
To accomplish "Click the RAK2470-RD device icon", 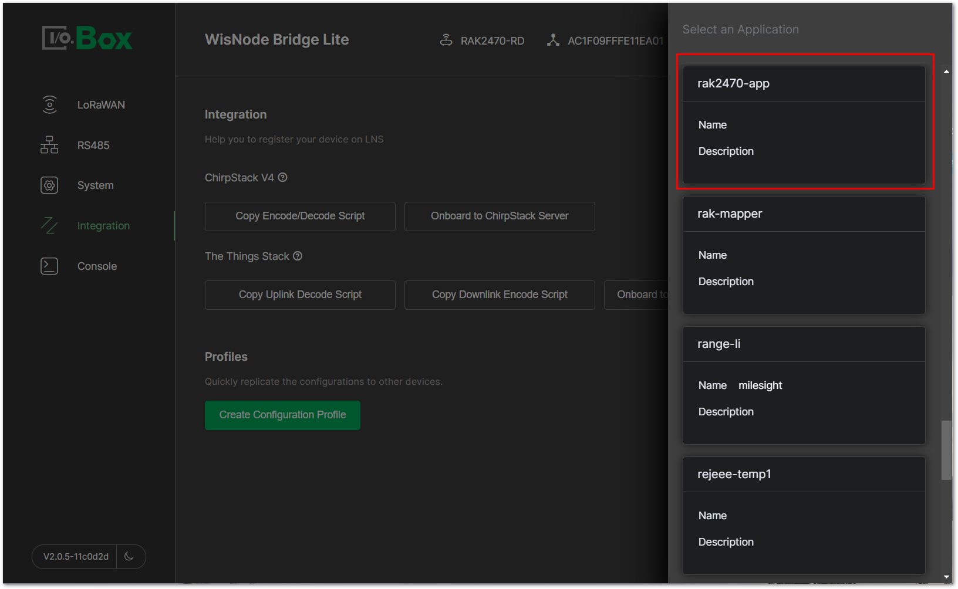I will tap(446, 40).
